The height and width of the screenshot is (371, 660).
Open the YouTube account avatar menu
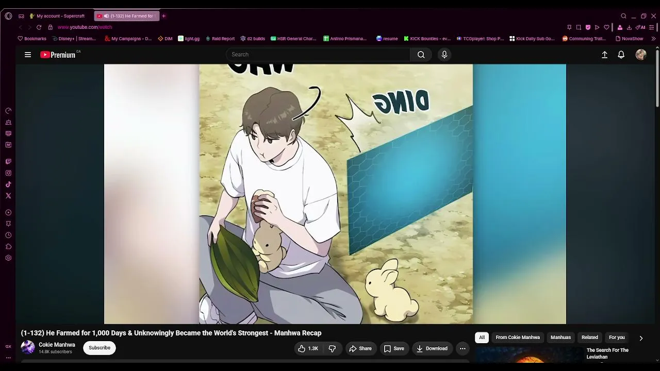coord(641,55)
